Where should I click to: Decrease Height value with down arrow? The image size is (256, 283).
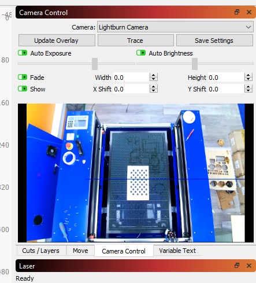248,79
